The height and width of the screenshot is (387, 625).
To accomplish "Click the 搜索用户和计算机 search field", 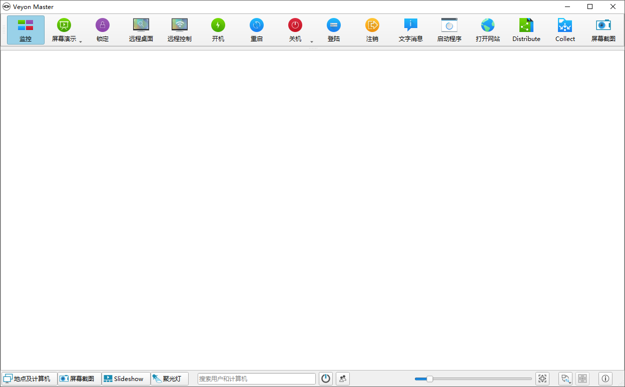I will [257, 378].
